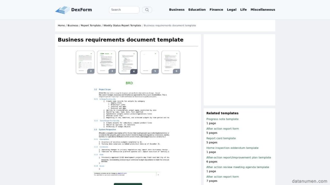The width and height of the screenshot is (330, 185).
Task: Open the Miscellaneous navigation menu
Action: point(263,9)
